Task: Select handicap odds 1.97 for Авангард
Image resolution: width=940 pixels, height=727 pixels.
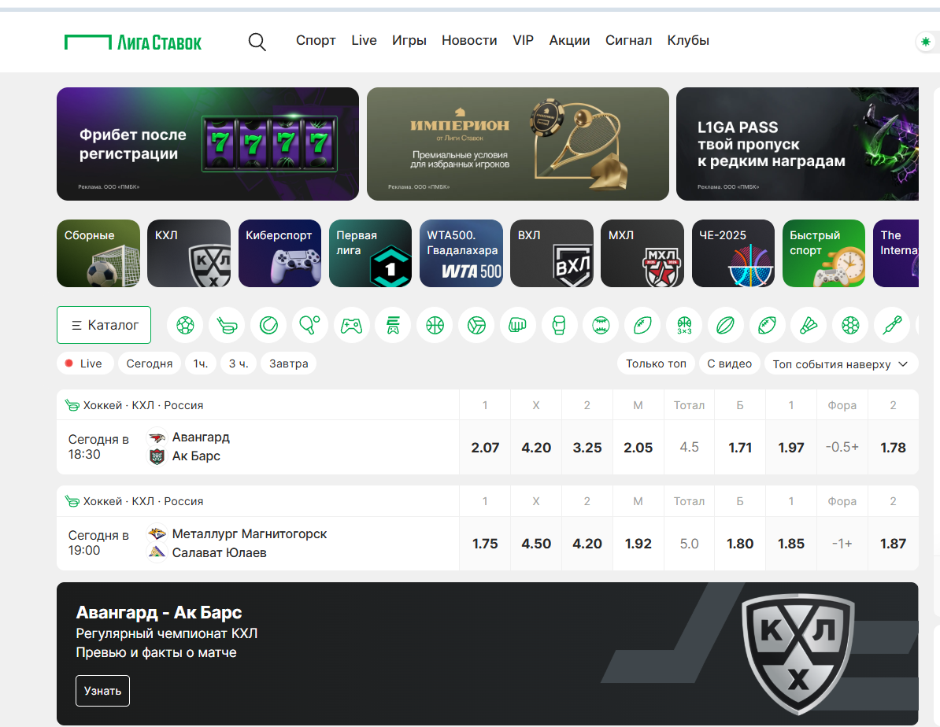Action: click(790, 447)
